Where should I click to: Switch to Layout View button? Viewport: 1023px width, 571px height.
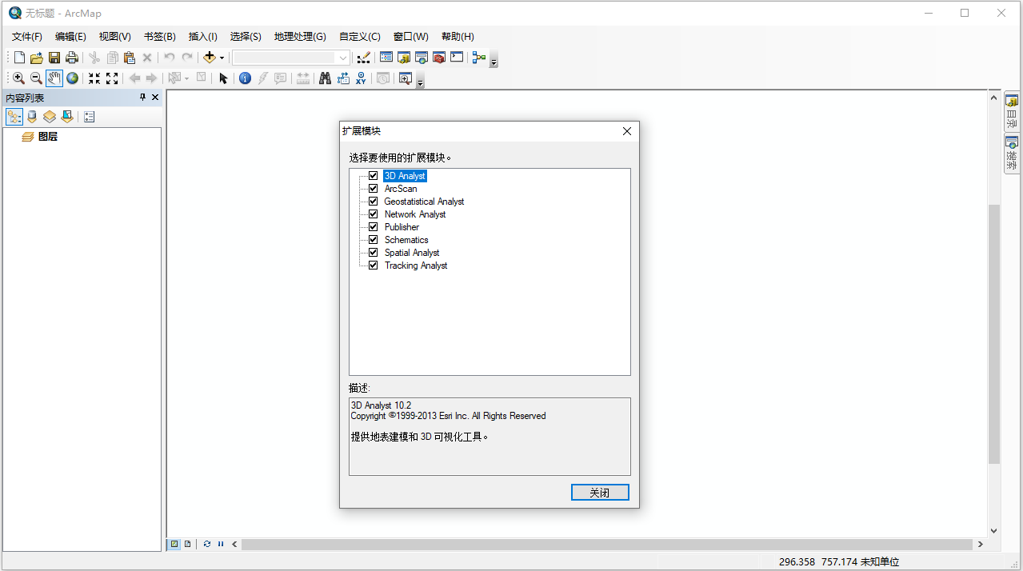[188, 544]
